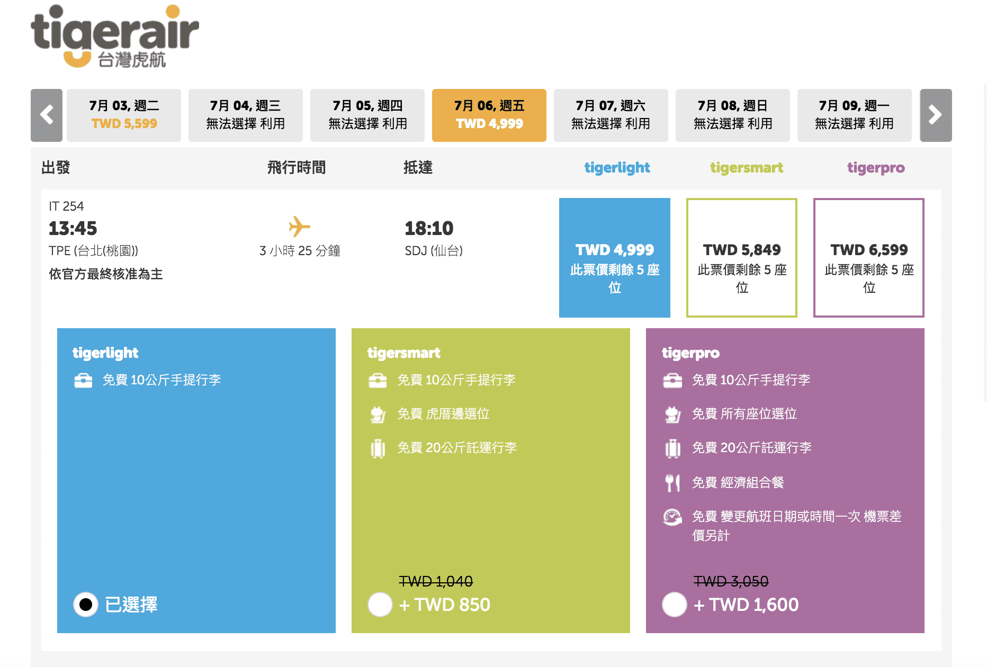Click the carry-on bag icon in tigerlight card
Screen dimensions: 987x667
pyautogui.click(x=83, y=381)
